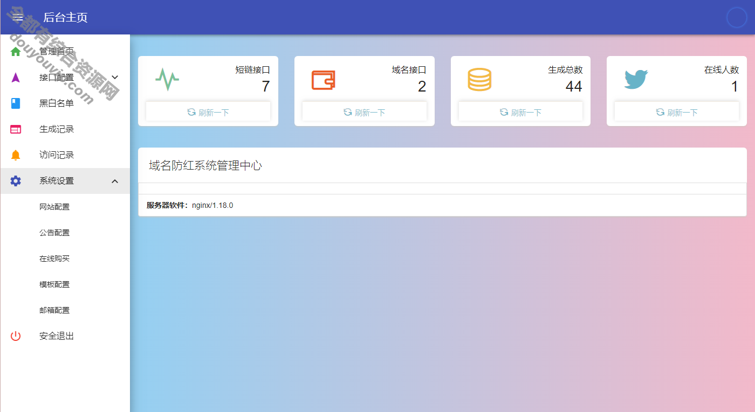The height and width of the screenshot is (412, 755).
Task: Refresh the 短链接口 card with 刷新一下
Action: click(x=208, y=112)
